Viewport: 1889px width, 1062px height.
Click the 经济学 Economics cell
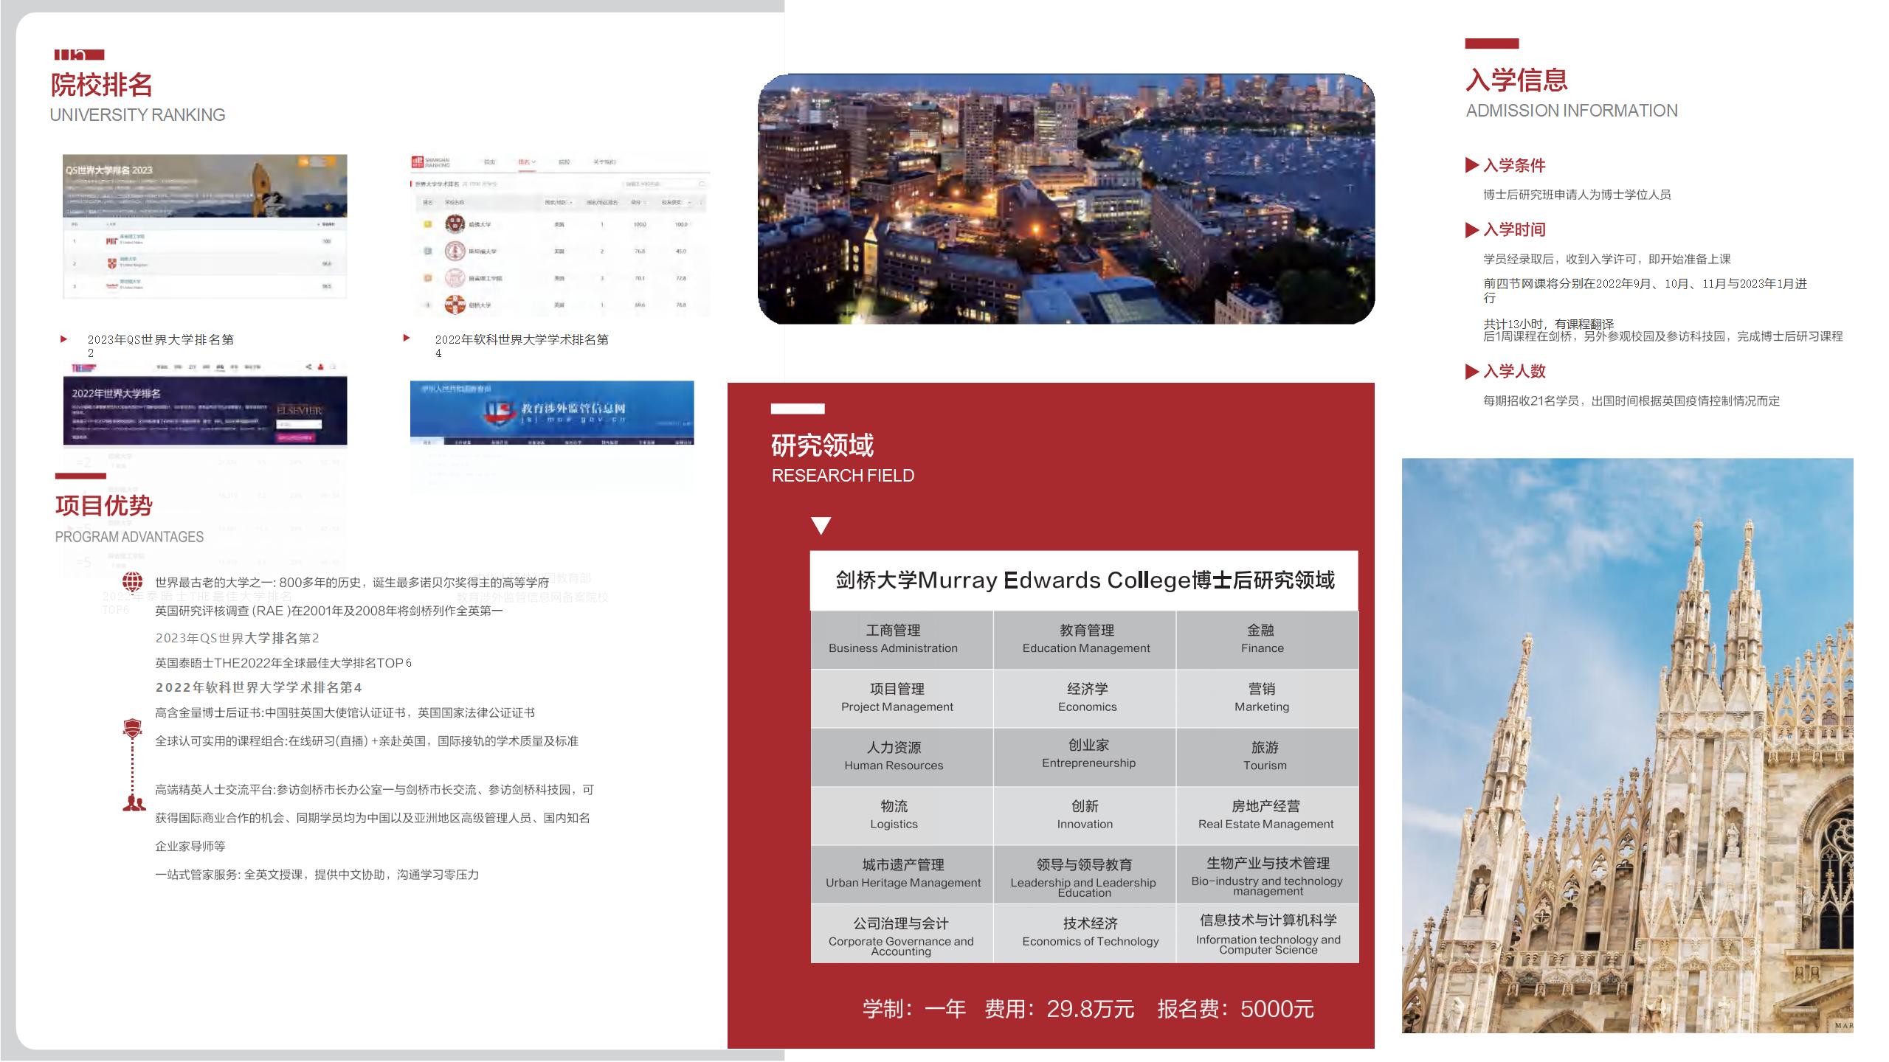coord(1085,698)
